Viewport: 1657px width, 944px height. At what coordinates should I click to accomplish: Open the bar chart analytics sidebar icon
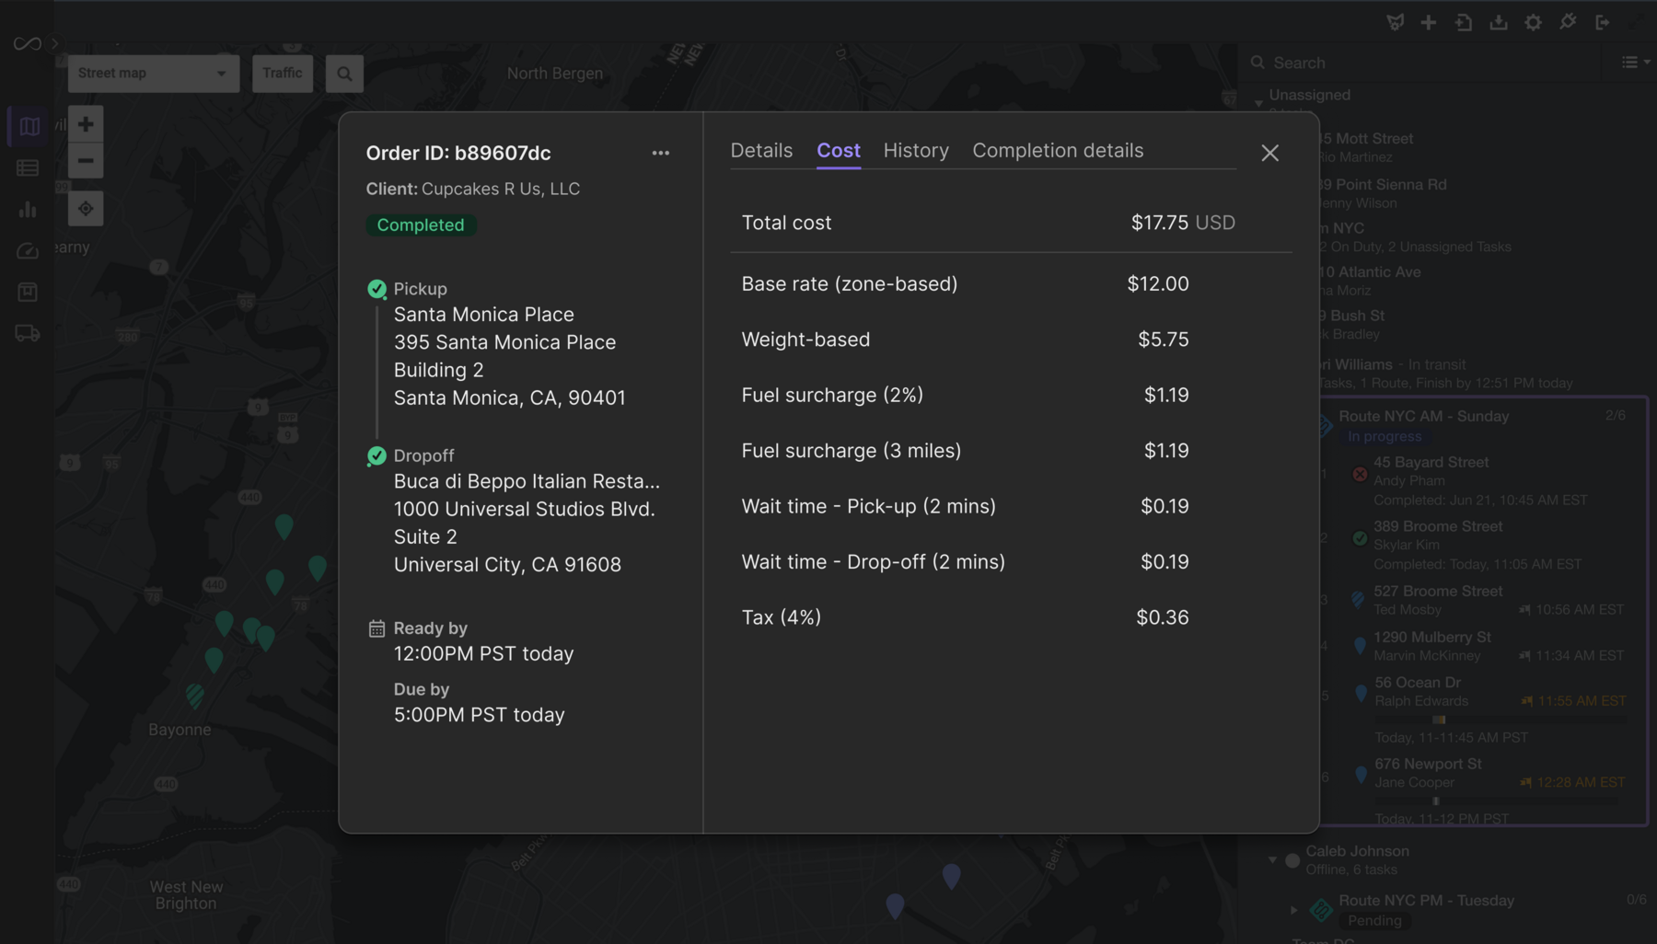[x=28, y=210]
